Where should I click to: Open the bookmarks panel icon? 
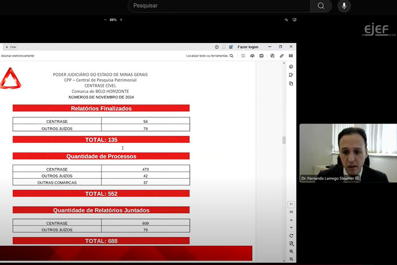coord(291,75)
